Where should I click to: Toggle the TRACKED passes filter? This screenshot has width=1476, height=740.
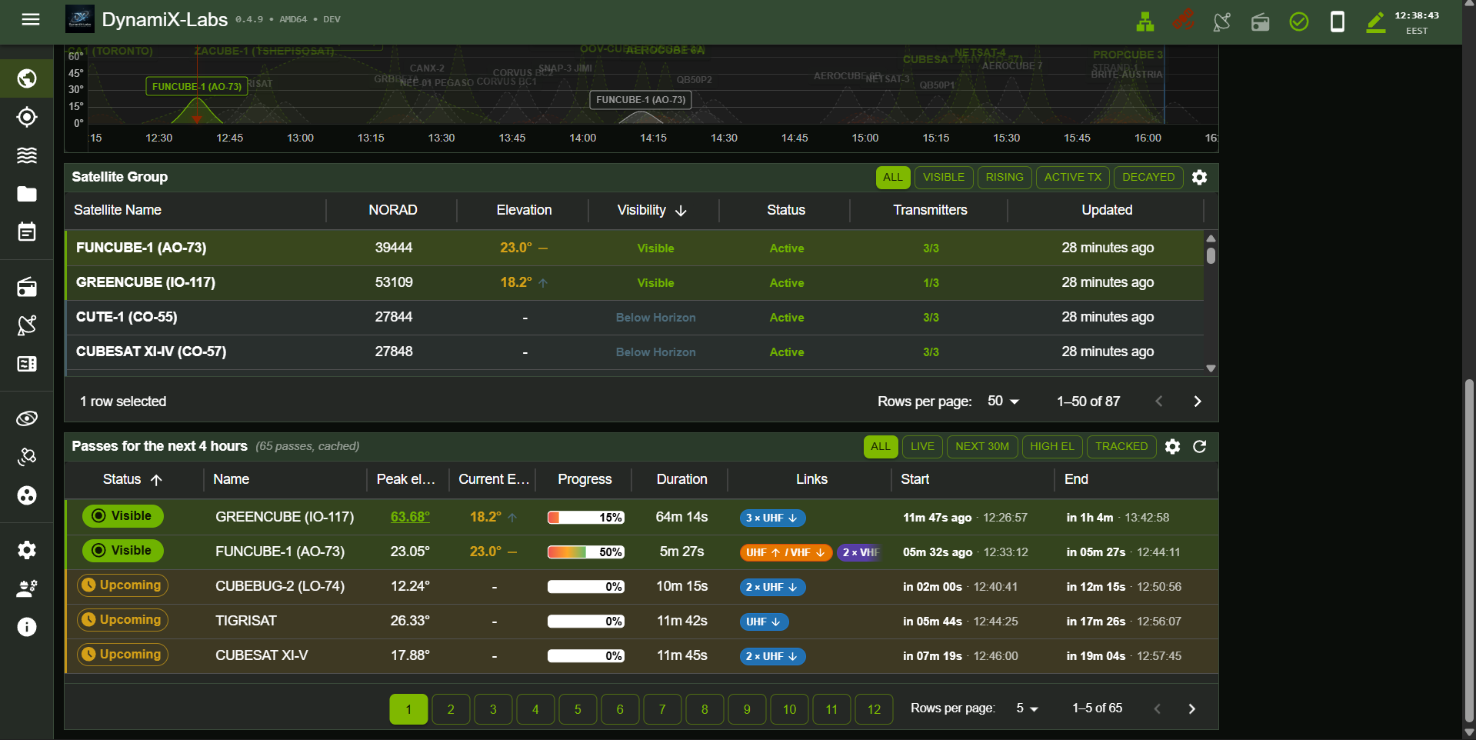(1121, 447)
